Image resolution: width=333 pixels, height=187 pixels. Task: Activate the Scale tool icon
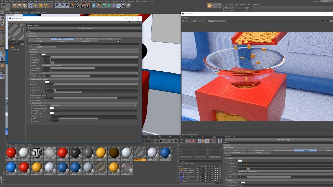(x=41, y=5)
